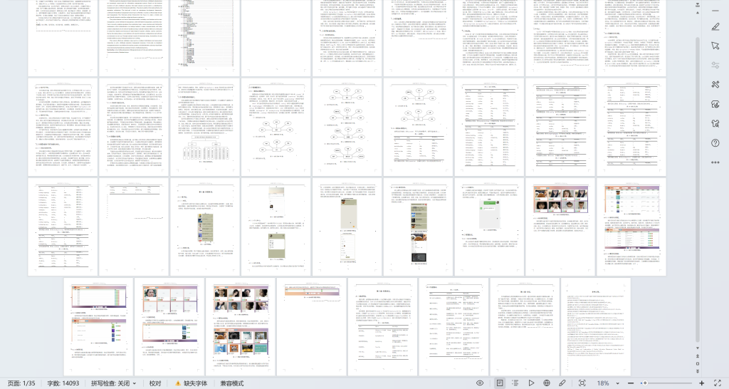Open the handwriting signature icon in sidebar
This screenshot has width=729, height=389.
[x=715, y=104]
